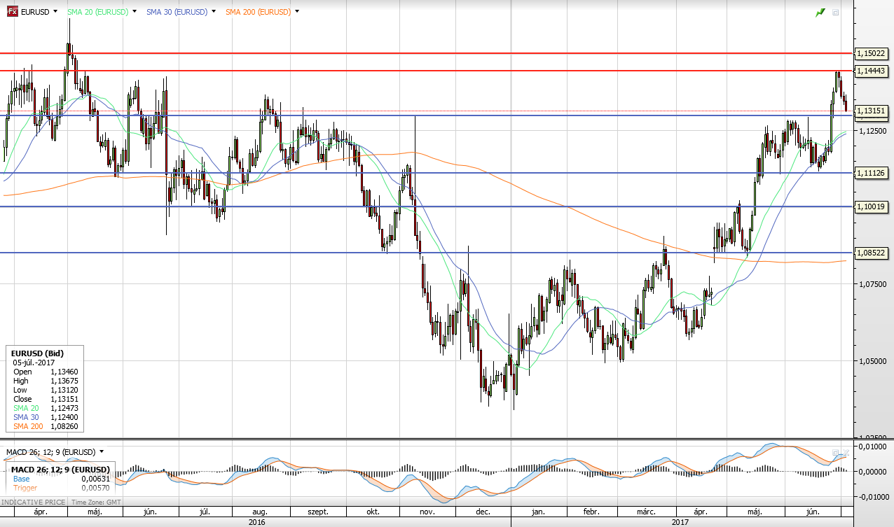Click the SMA 30 value 1,12400

(64, 417)
